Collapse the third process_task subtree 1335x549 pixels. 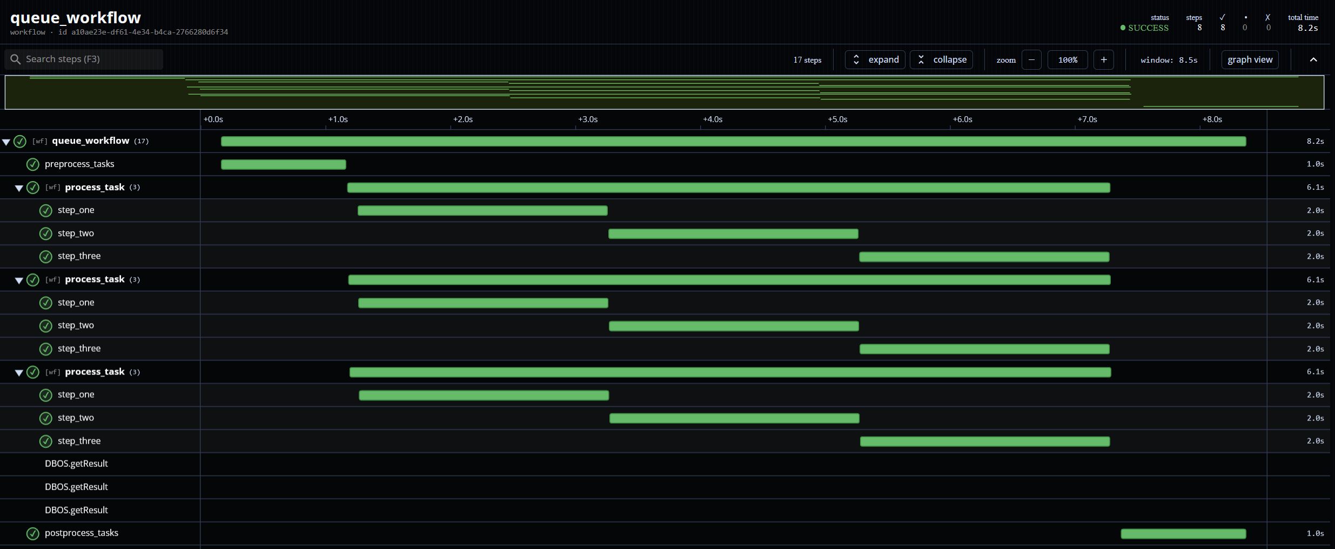(x=19, y=372)
